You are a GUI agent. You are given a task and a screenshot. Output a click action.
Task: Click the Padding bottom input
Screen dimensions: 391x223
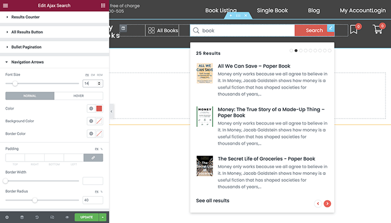54,158
